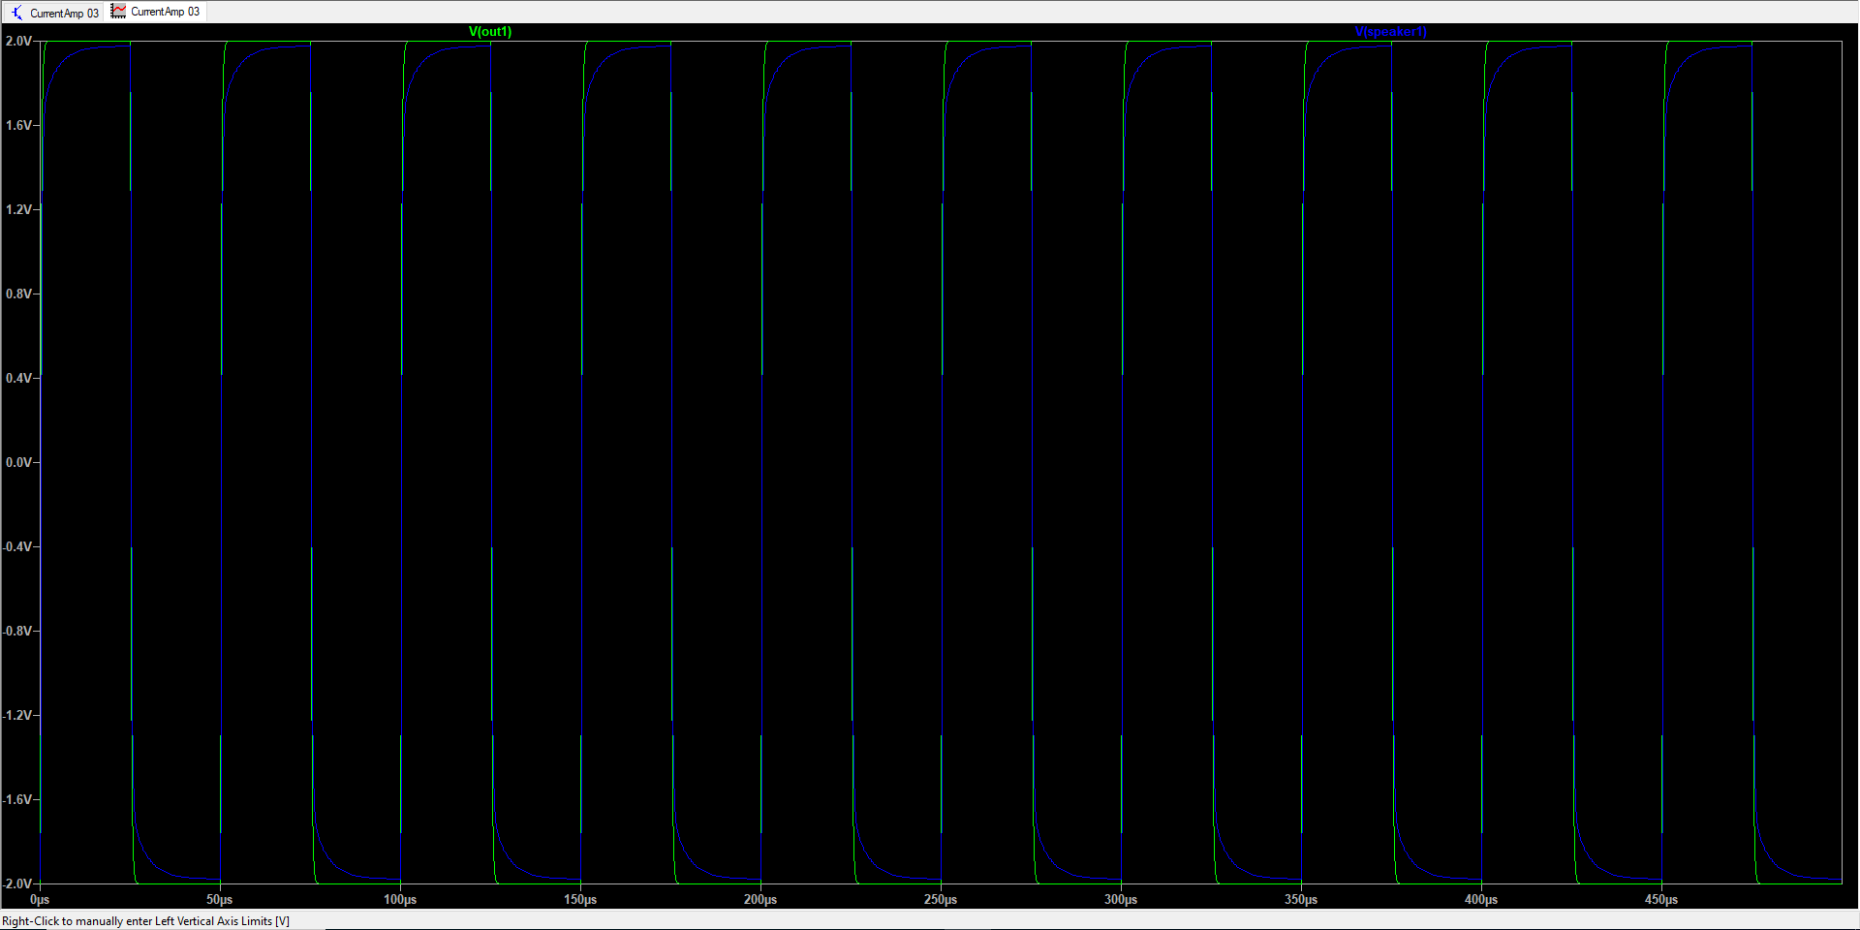Viewport: 1860px width, 930px height.
Task: Click the 0µs time axis label
Action: 40,900
